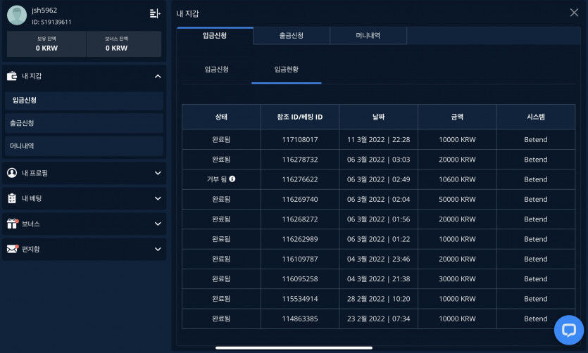Viewport: 588px width, 353px height.
Task: Switch to 출금신청 top tab
Action: point(292,36)
